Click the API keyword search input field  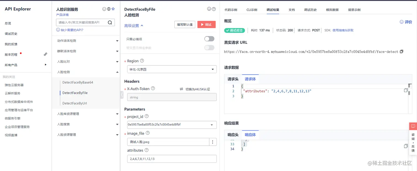coord(81,23)
